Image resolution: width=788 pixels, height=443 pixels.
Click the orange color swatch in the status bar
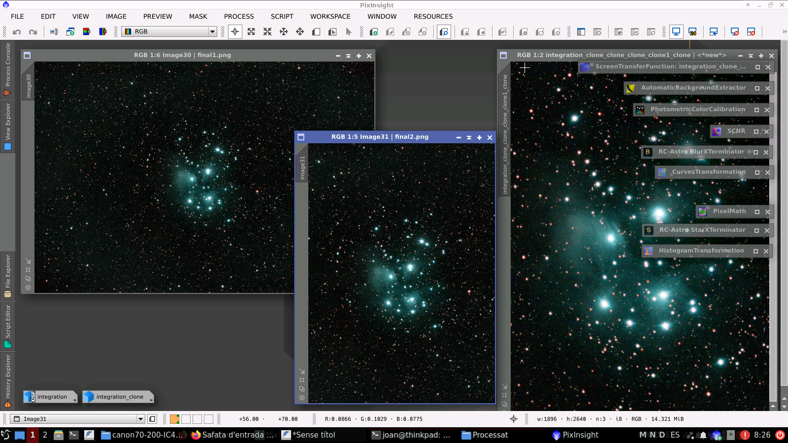click(173, 419)
